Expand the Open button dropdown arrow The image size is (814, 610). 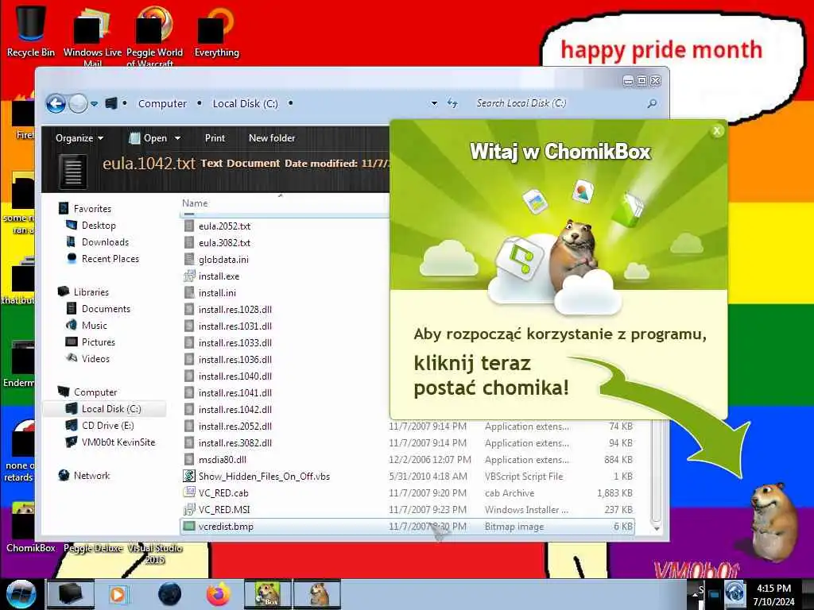[x=177, y=138]
